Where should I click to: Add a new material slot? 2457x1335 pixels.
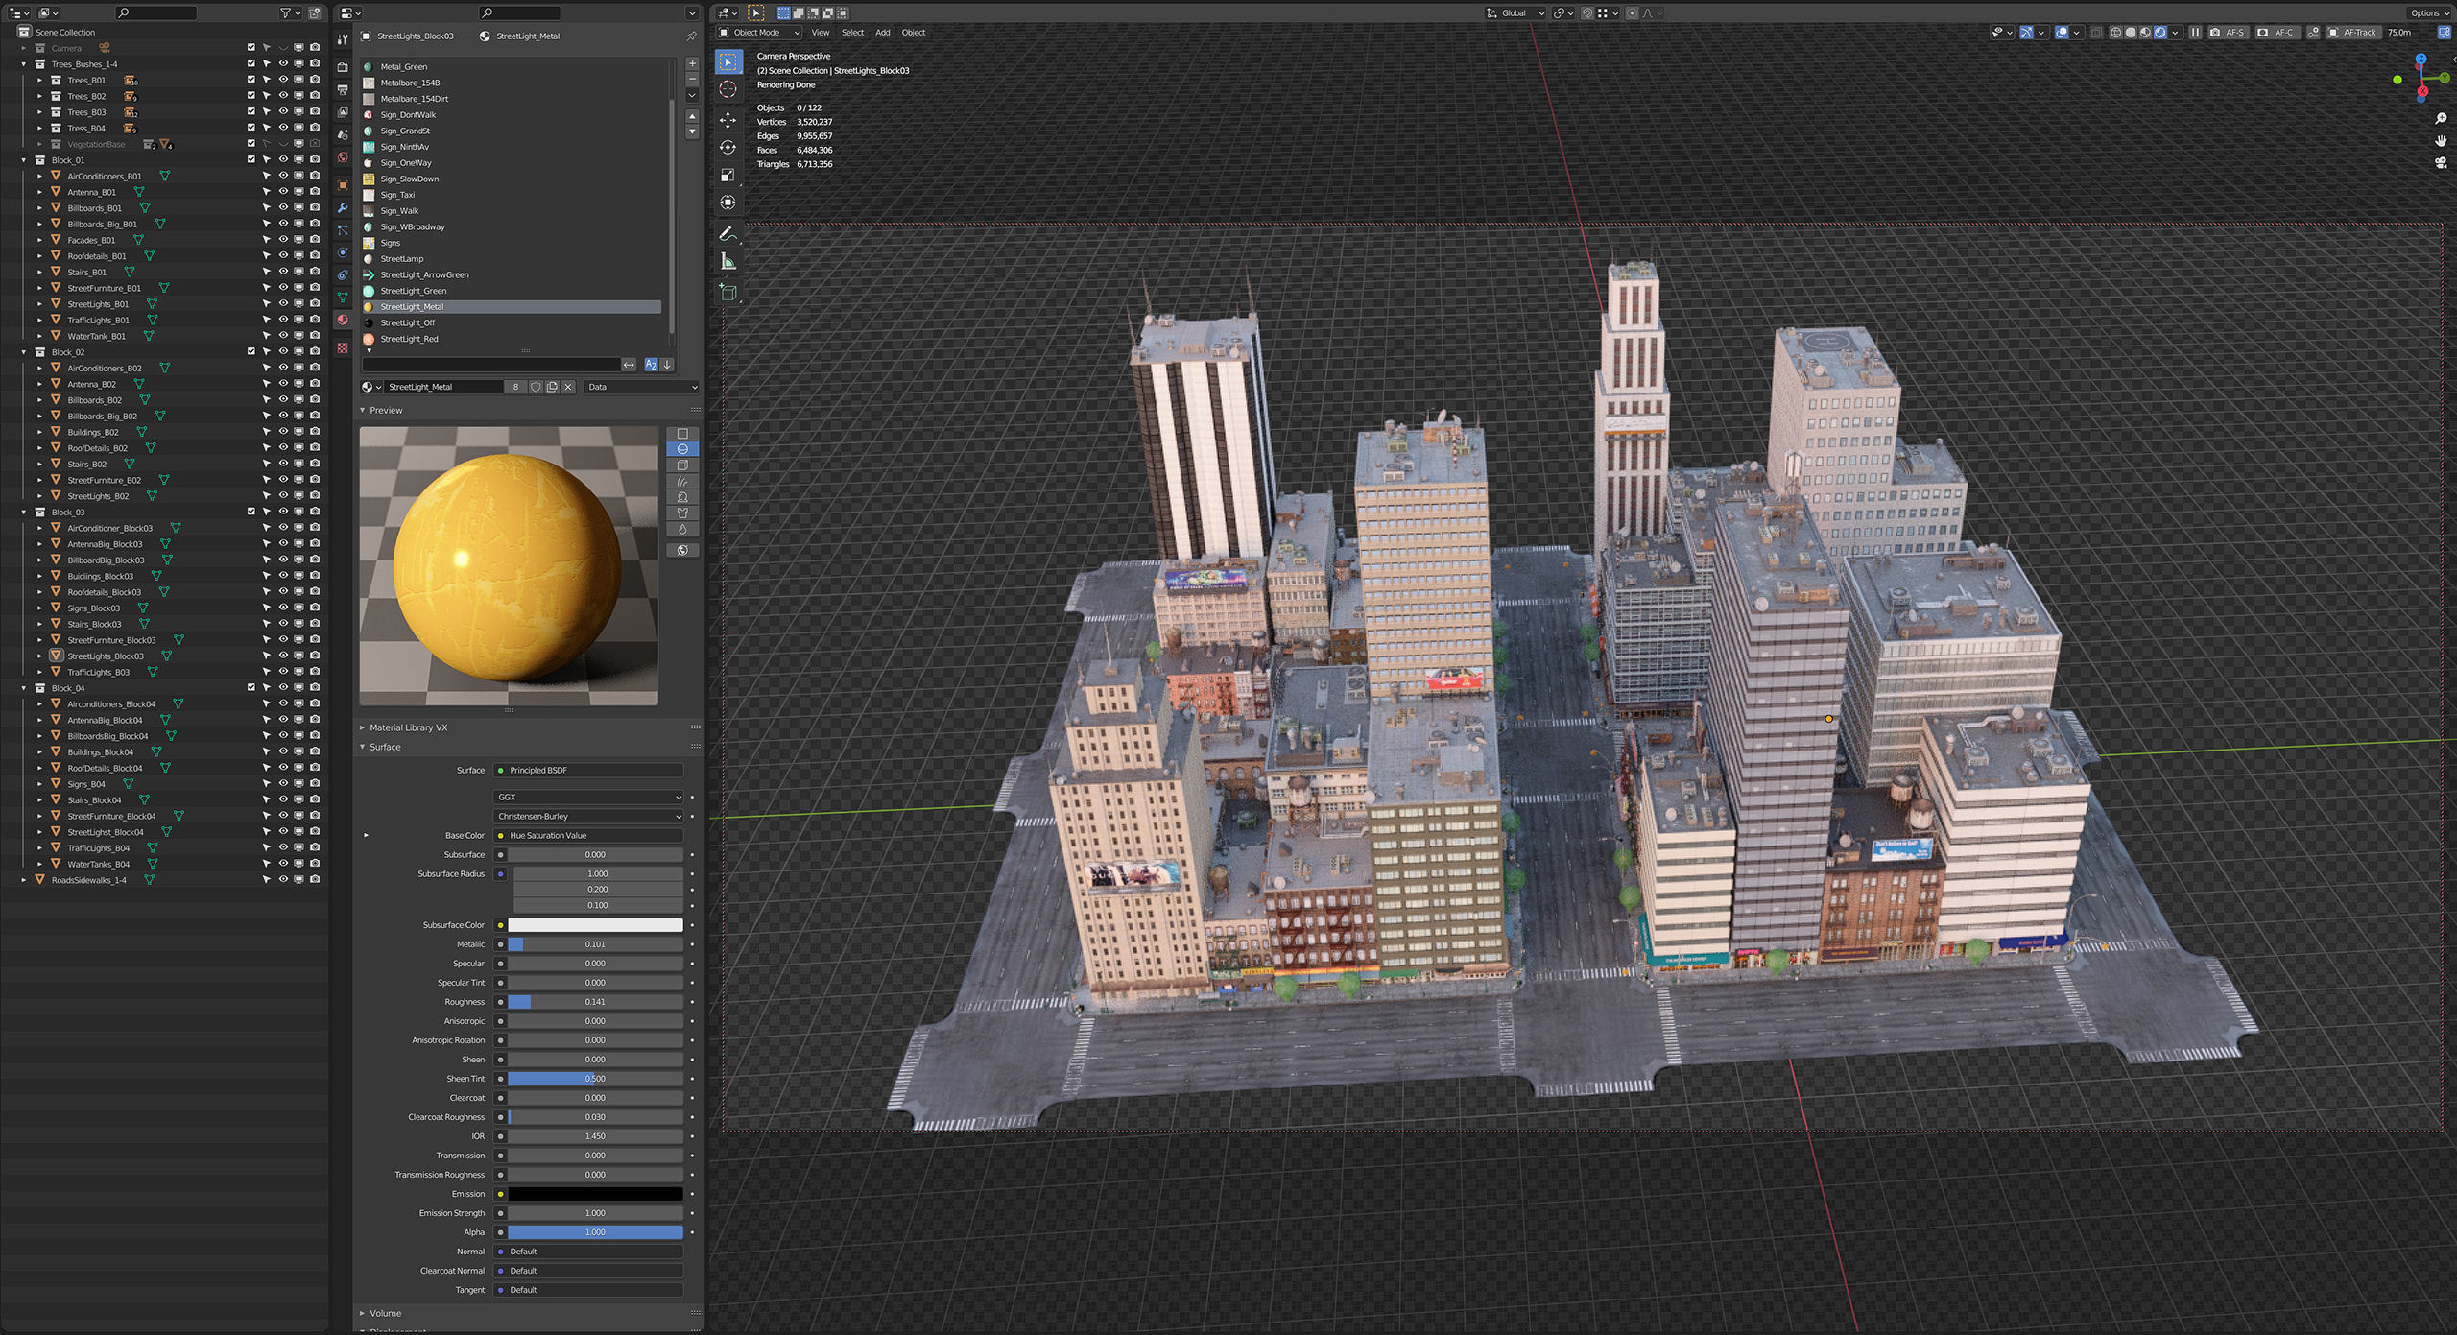[692, 63]
